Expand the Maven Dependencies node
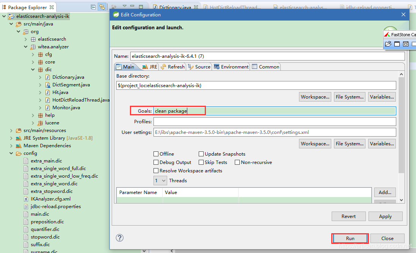 tap(11, 146)
